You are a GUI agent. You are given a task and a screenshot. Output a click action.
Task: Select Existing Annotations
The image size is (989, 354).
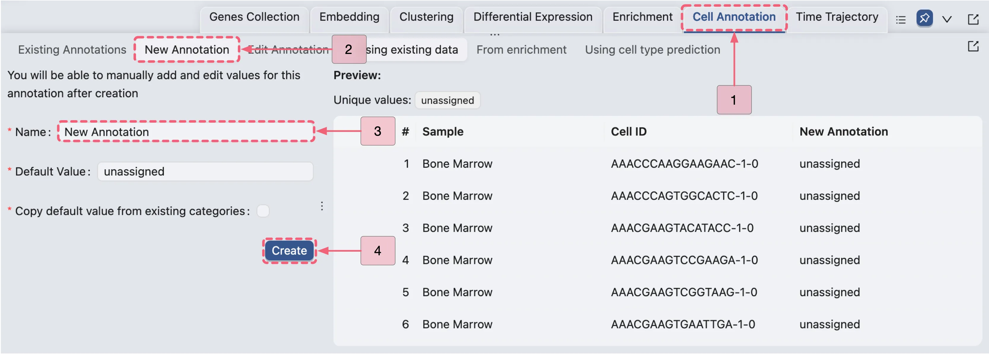(72, 50)
